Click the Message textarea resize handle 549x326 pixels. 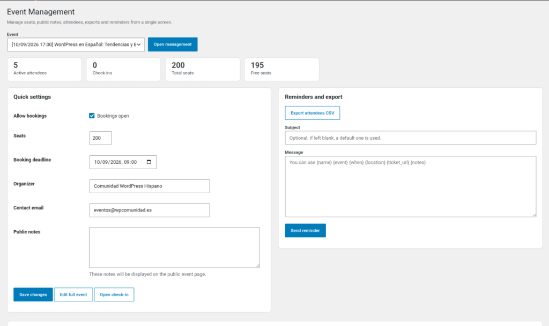534,215
